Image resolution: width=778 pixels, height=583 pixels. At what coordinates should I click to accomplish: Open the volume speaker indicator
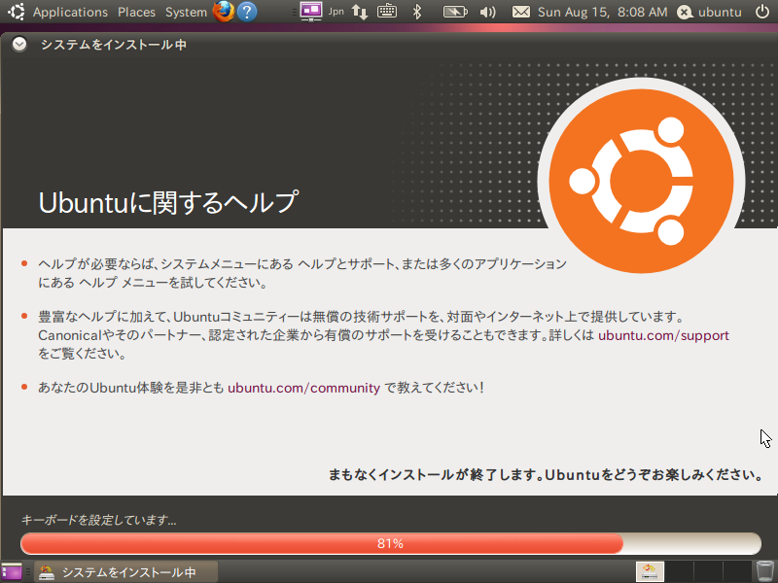[488, 12]
